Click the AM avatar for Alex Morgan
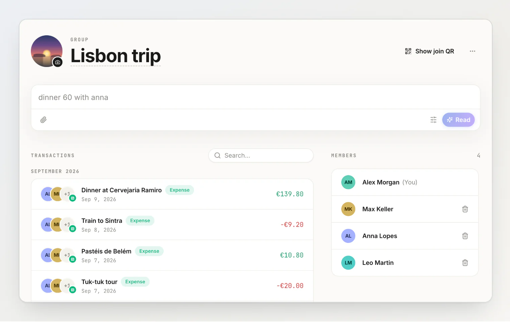 [x=348, y=182]
